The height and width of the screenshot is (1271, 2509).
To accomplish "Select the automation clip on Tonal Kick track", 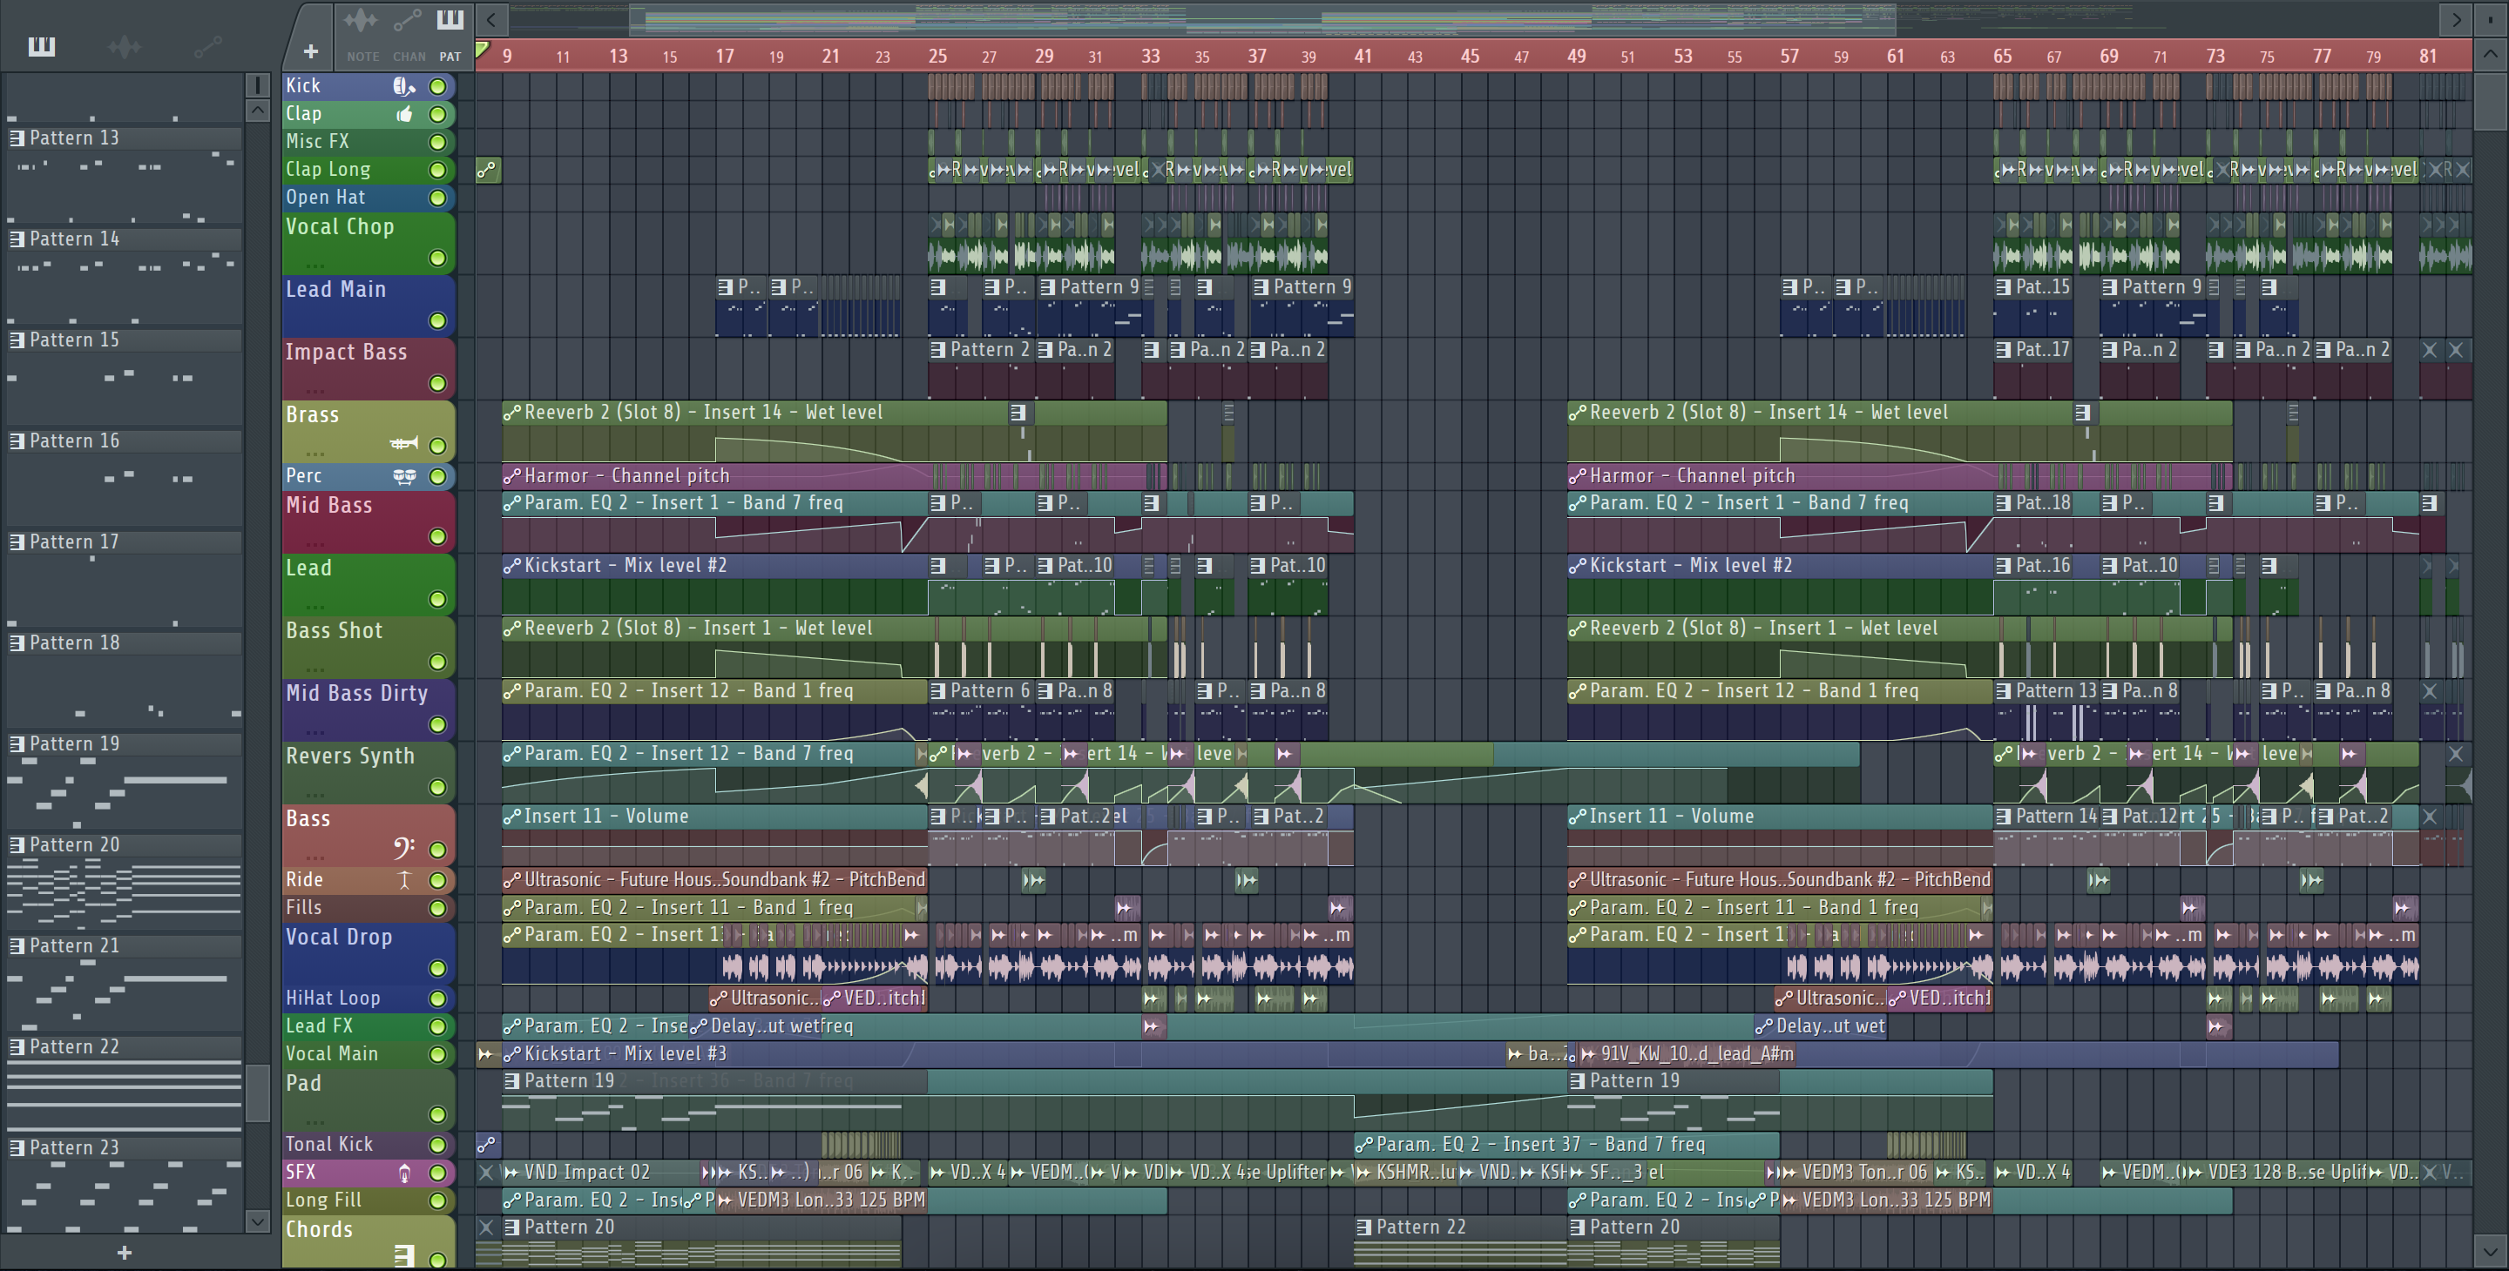I will pos(488,1145).
